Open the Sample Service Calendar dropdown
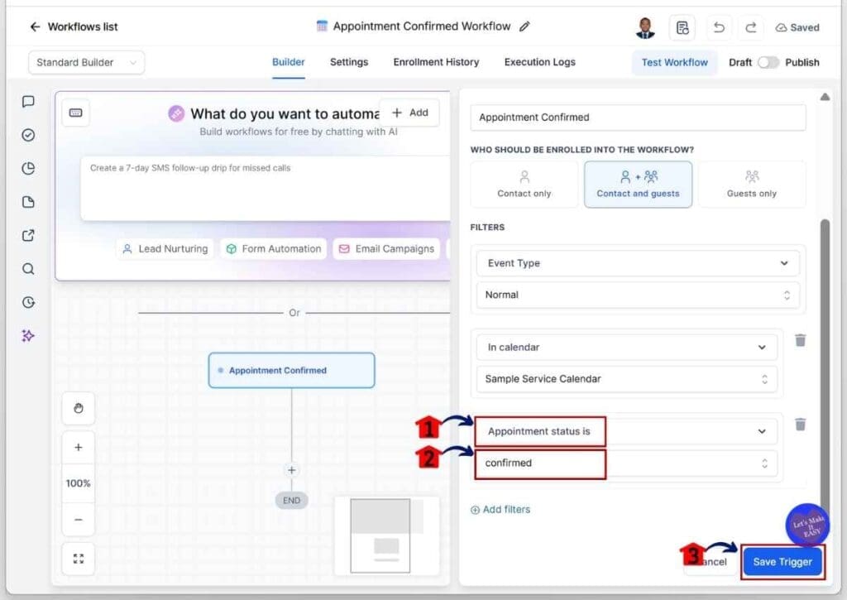847x600 pixels. [627, 380]
